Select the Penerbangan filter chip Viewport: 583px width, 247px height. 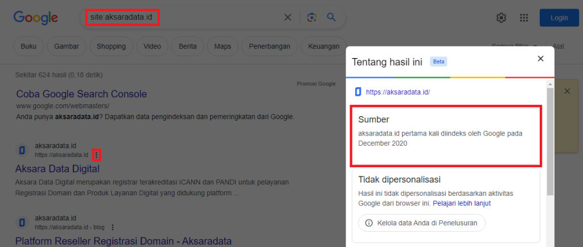point(269,47)
